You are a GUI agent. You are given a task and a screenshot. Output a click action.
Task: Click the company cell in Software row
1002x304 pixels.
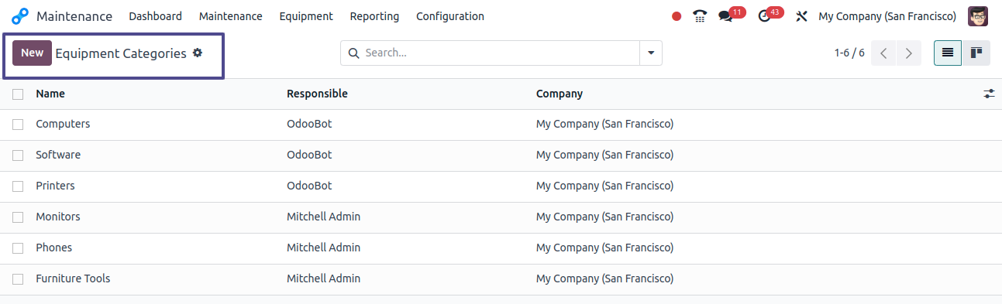pos(604,155)
